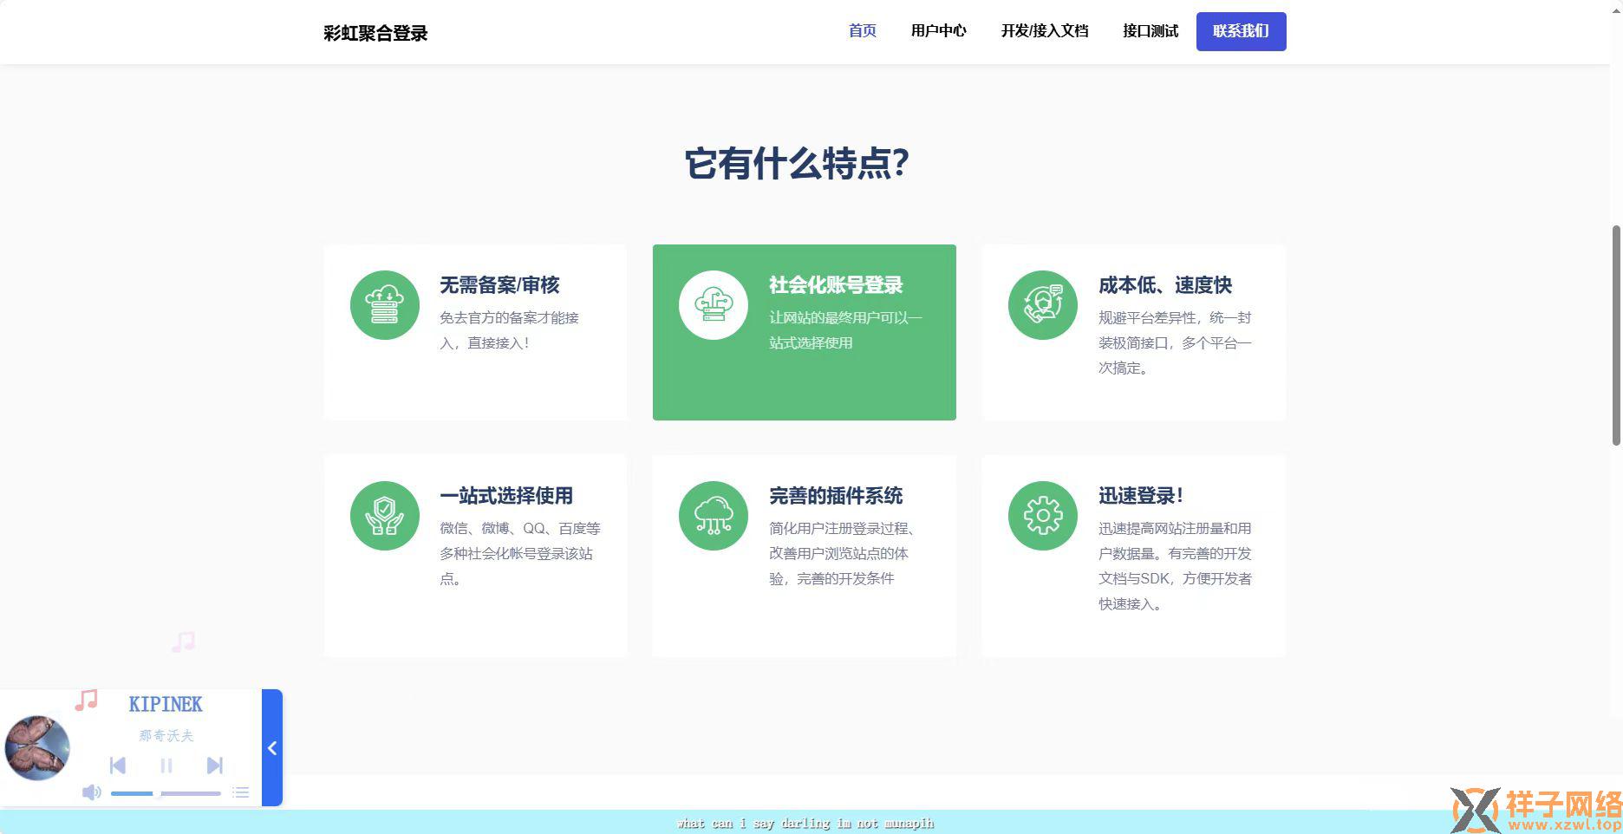Click the 它有什么特点? heading
This screenshot has height=834, width=1623.
[x=797, y=164]
